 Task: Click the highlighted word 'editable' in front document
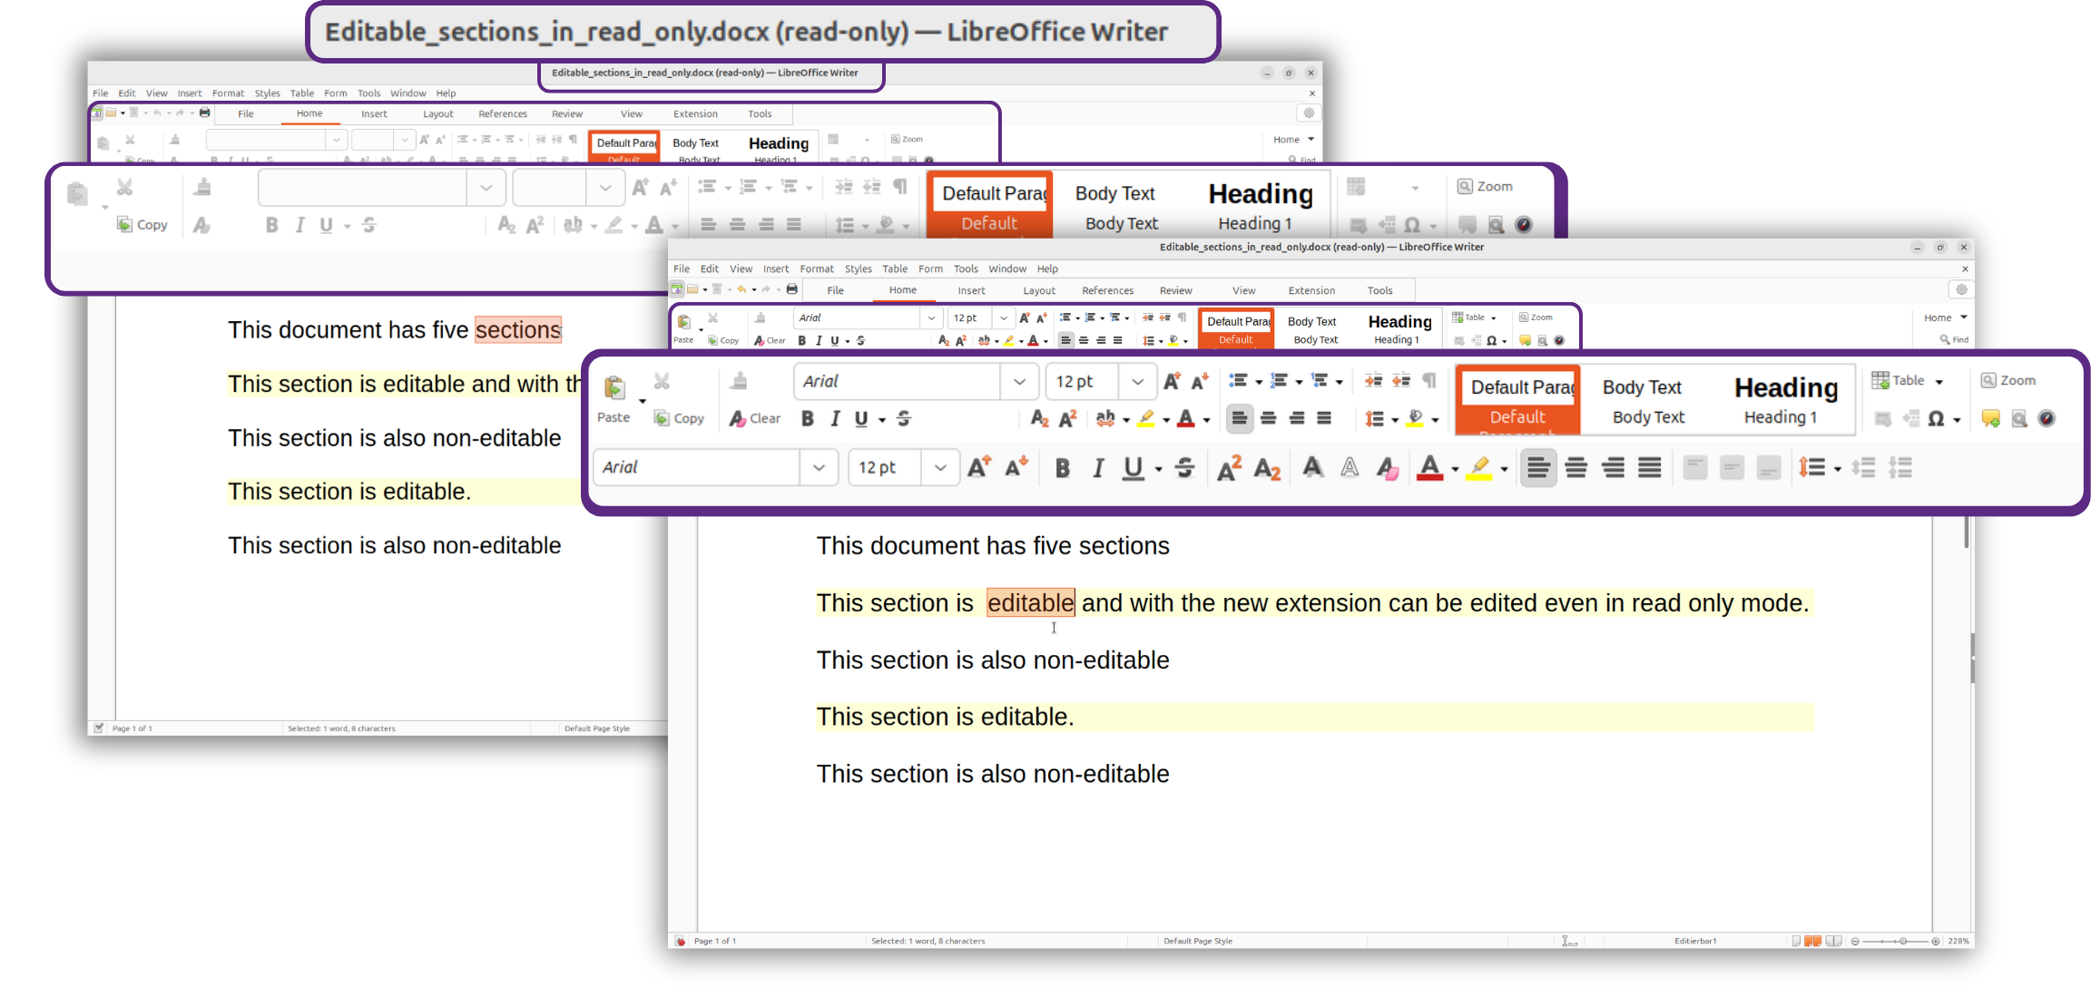(1030, 602)
